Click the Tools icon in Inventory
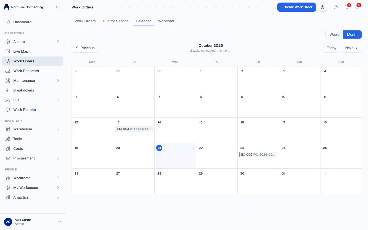The width and height of the screenshot is (368, 230). tap(8, 139)
